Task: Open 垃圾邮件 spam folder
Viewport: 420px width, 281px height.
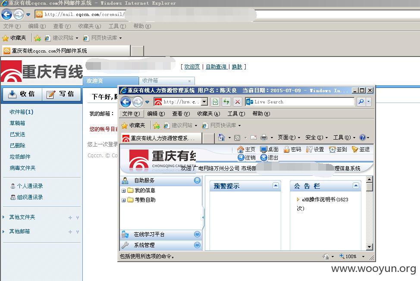Action: point(20,157)
